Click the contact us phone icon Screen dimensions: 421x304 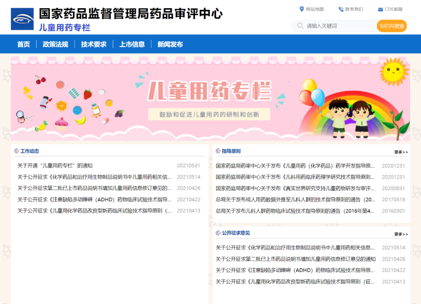tap(341, 9)
